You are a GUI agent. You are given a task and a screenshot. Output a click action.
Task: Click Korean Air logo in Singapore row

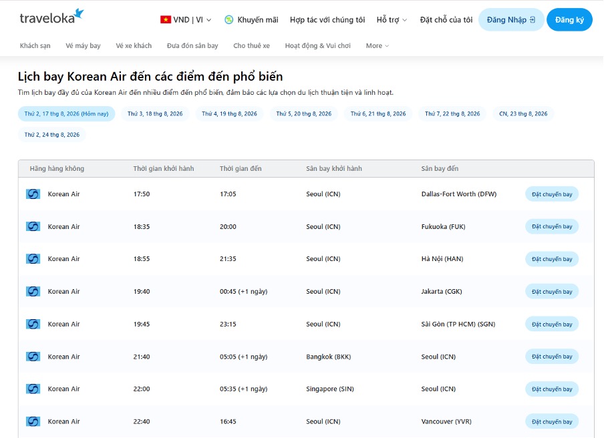click(33, 389)
